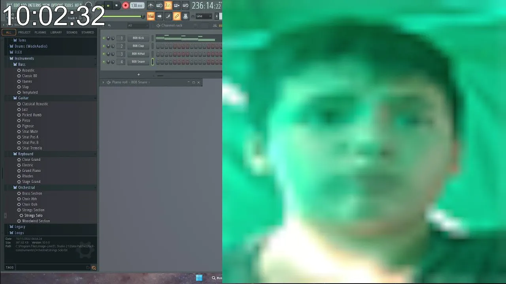Image resolution: width=506 pixels, height=284 pixels.
Task: Click the tempo field showing 130.000
Action: pyautogui.click(x=137, y=6)
